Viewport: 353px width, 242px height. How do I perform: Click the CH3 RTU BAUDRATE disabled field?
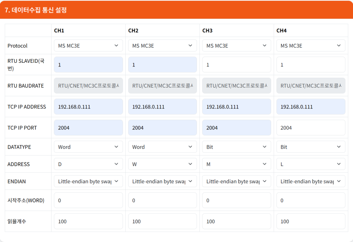tap(236, 85)
